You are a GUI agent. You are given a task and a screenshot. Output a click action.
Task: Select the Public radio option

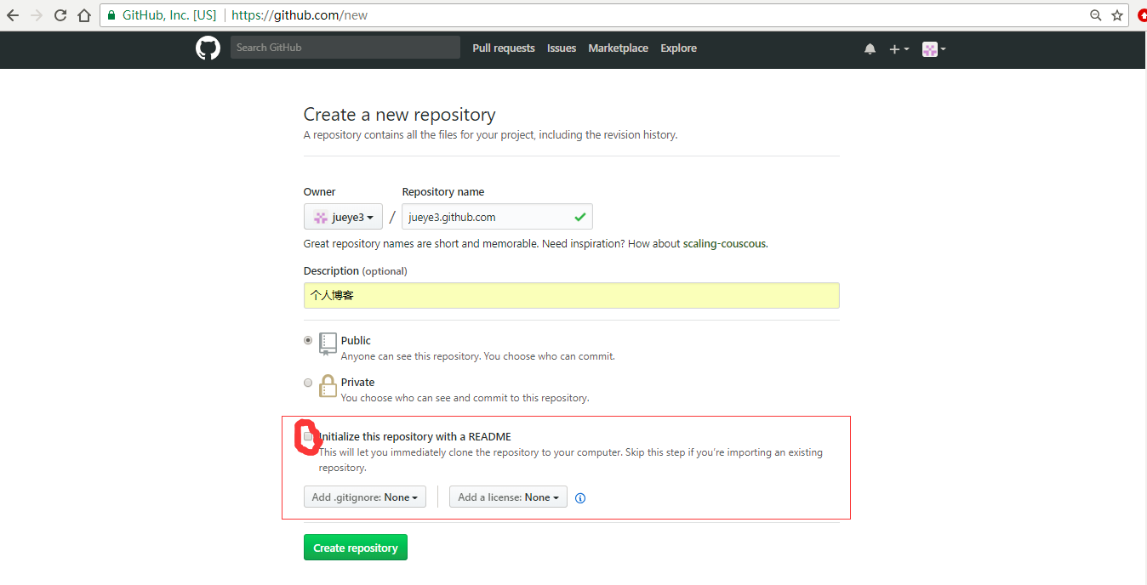coord(308,340)
